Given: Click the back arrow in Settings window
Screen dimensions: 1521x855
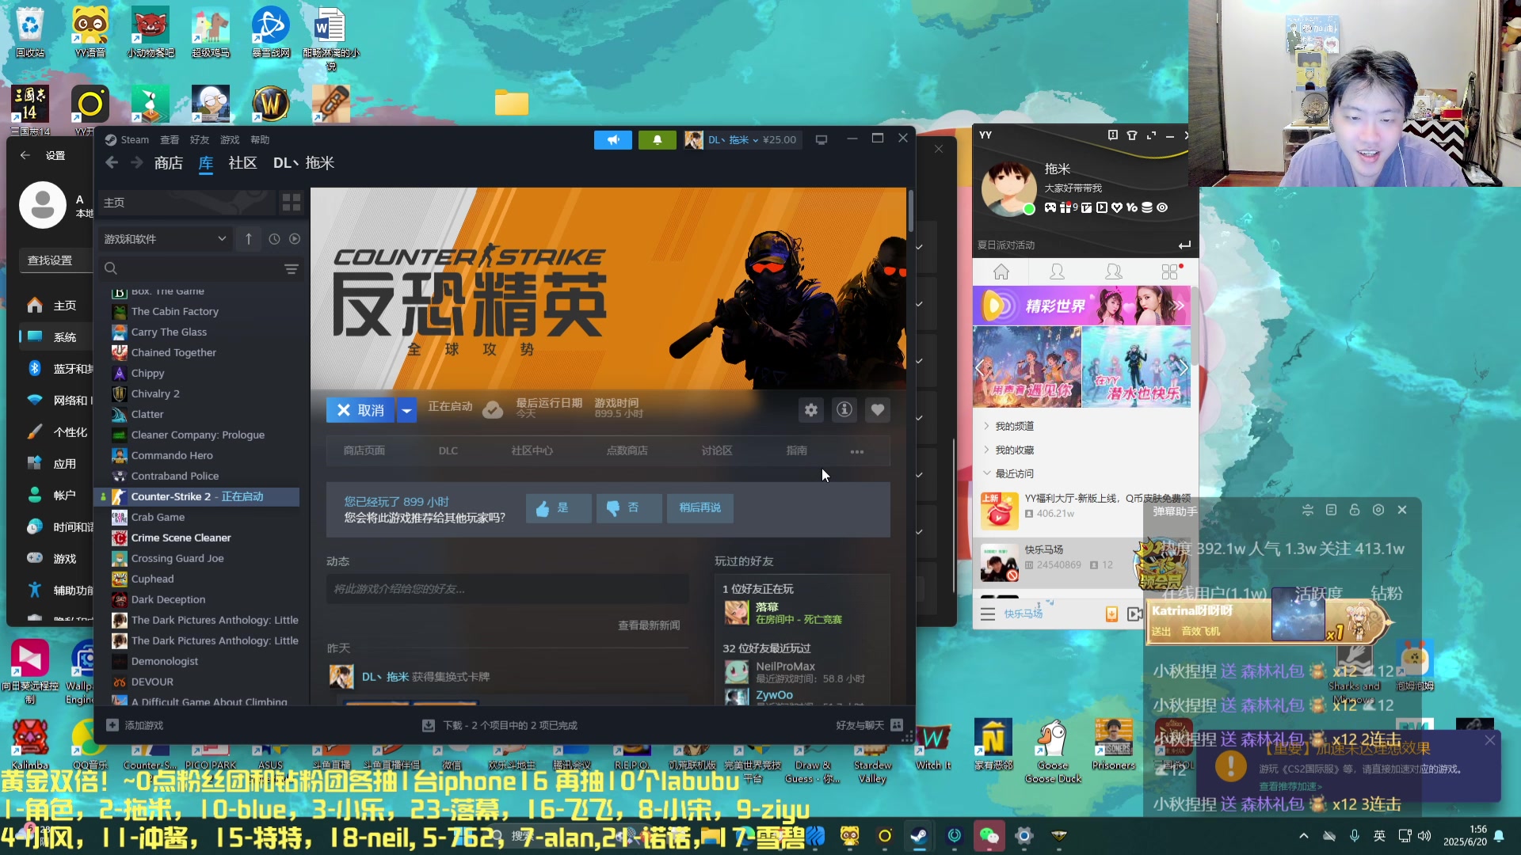Looking at the screenshot, I should [25, 155].
